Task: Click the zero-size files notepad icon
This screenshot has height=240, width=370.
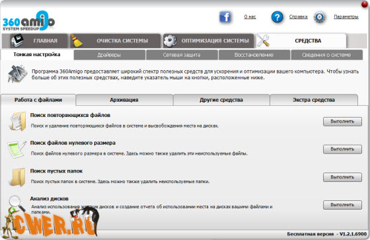Action: pyautogui.click(x=17, y=149)
